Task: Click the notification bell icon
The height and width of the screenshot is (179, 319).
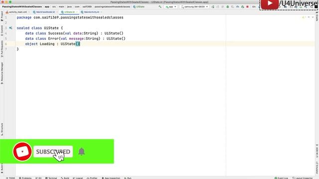Action: [82, 152]
